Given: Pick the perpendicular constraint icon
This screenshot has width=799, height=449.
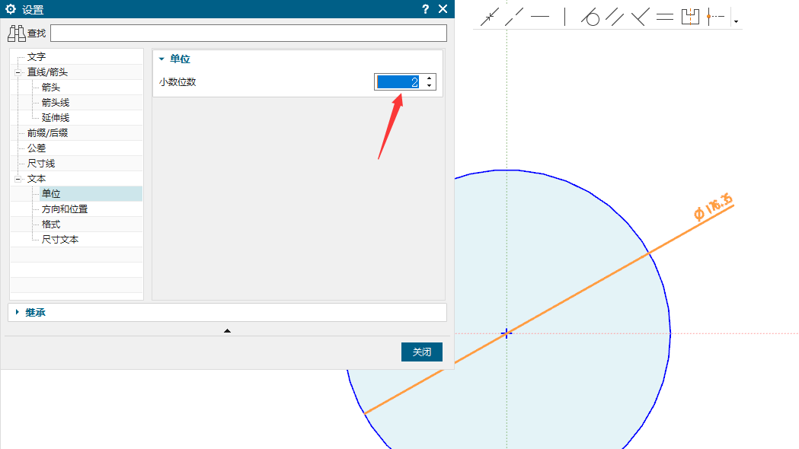Looking at the screenshot, I should [x=640, y=16].
